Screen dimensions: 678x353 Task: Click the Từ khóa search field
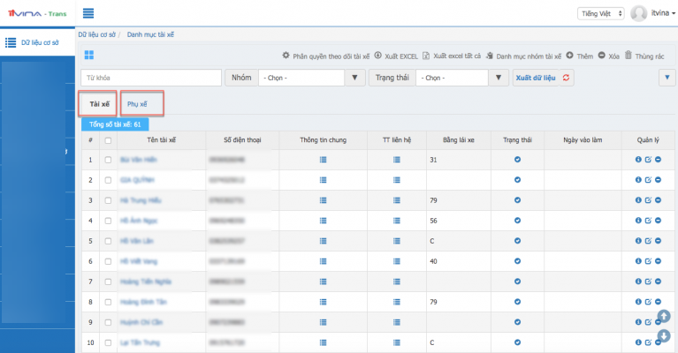point(149,78)
